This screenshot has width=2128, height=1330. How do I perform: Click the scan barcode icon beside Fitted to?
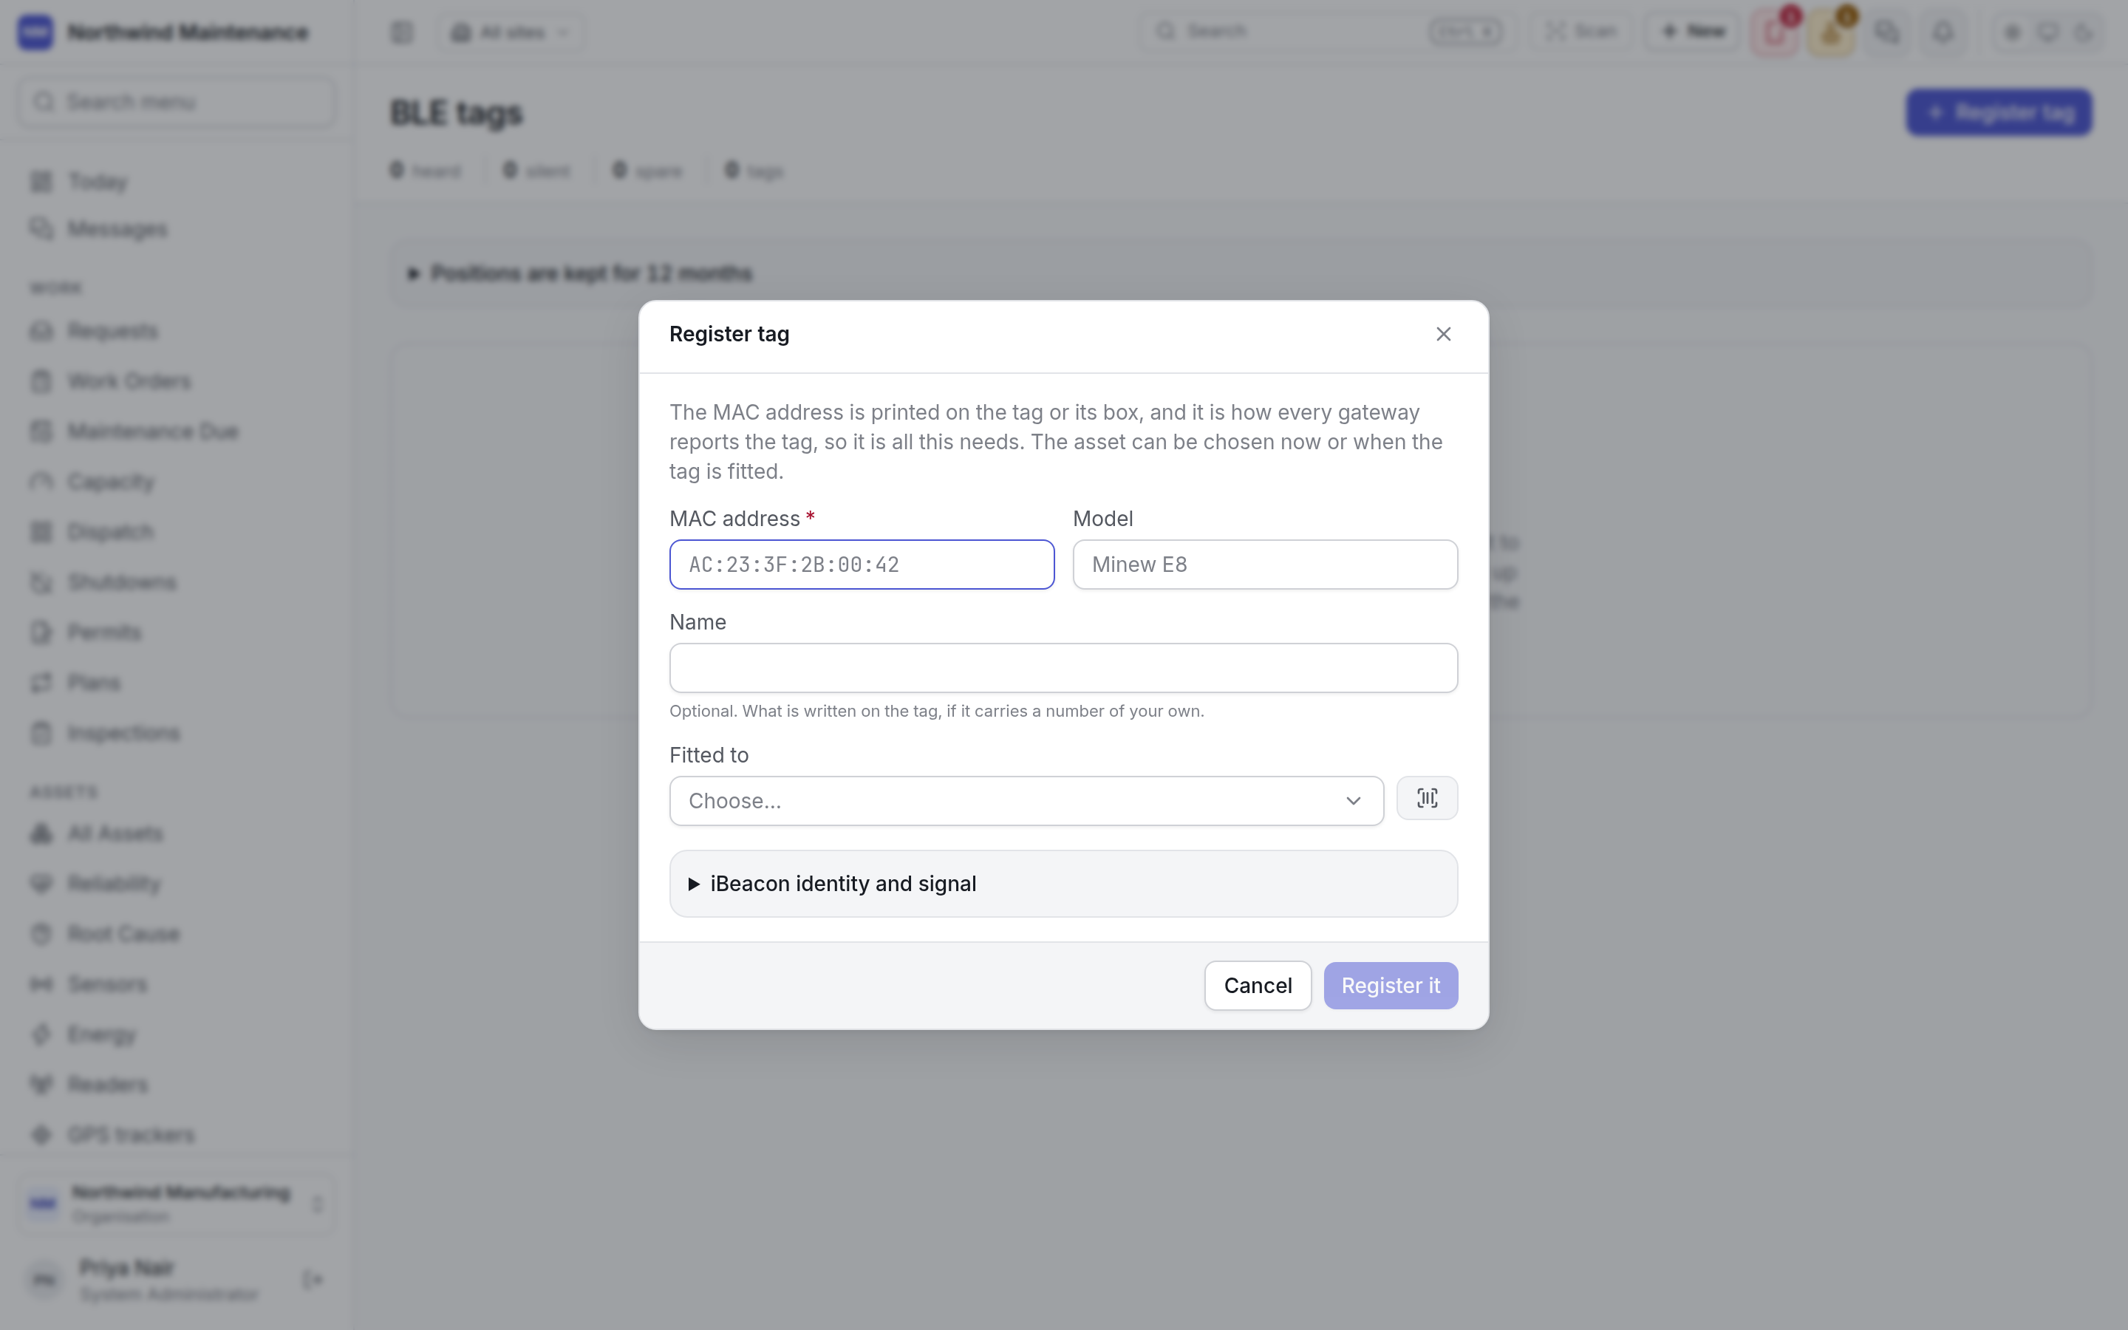click(1428, 798)
